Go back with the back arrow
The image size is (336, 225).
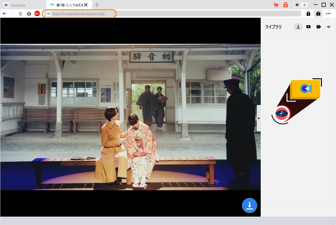click(5, 14)
